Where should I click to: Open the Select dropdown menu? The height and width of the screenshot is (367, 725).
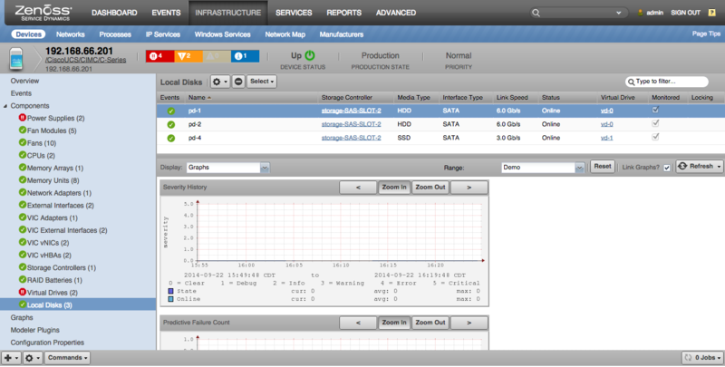(x=262, y=82)
